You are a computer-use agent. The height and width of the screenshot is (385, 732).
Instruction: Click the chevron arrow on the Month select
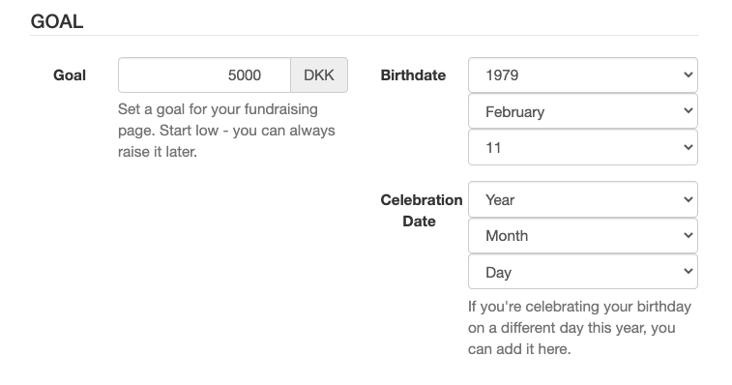pos(688,235)
